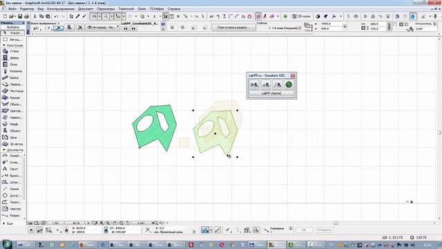Viewport: 442px width, 249px height.
Task: Open the Файл menu
Action: [x=12, y=9]
